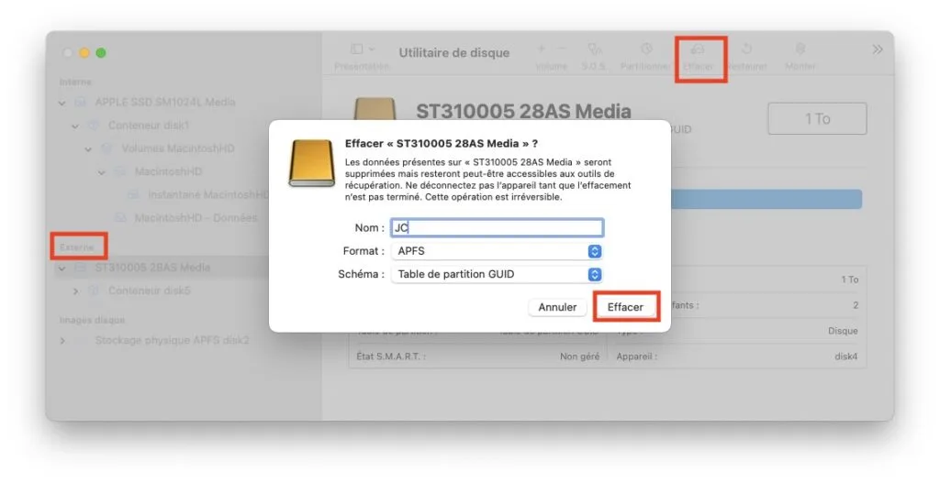Expand Stockage physique APFS disk2
The image size is (940, 482).
pyautogui.click(x=62, y=341)
